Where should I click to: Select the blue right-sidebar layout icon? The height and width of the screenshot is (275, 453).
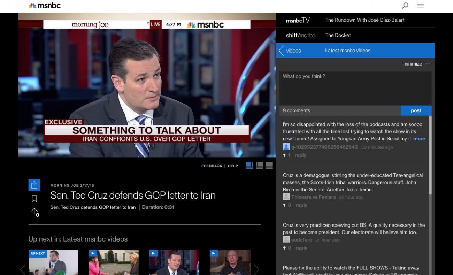[249, 165]
